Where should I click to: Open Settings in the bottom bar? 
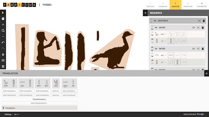pos(8,114)
